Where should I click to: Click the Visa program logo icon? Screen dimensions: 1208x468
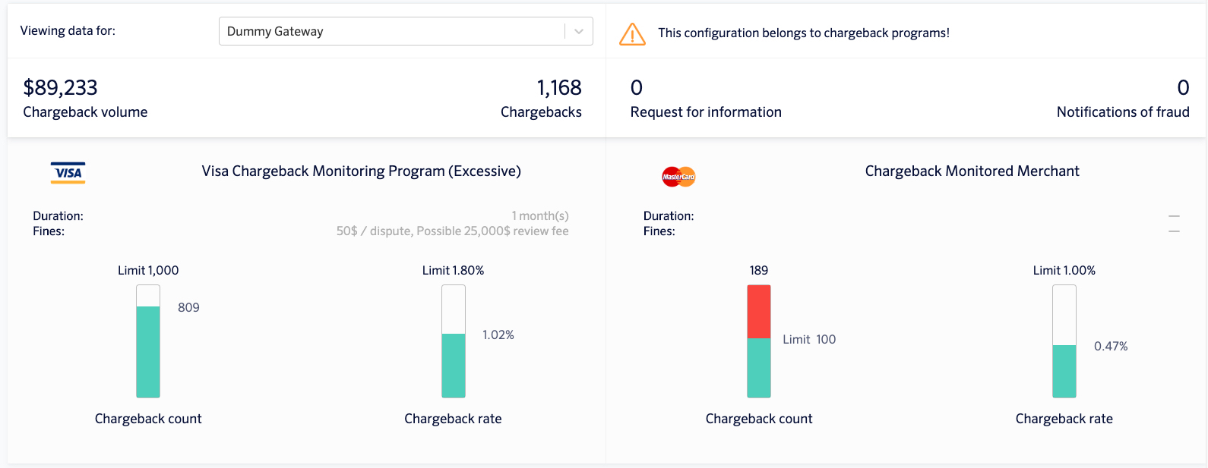(67, 172)
